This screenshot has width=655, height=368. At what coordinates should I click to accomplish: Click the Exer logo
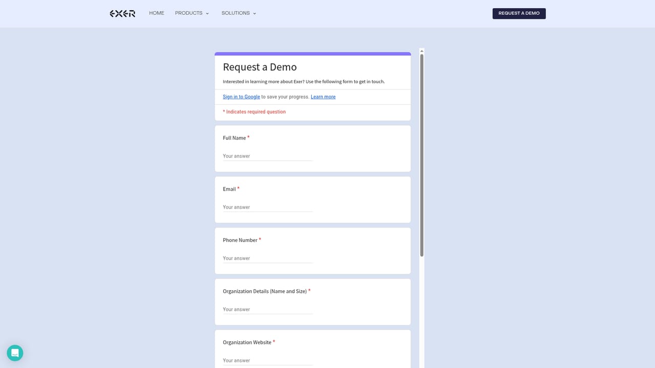pos(122,13)
